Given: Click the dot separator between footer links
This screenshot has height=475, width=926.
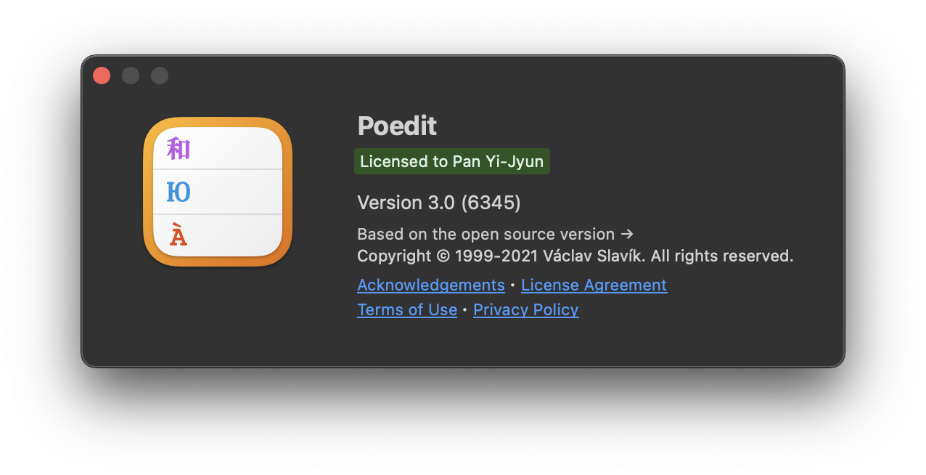Looking at the screenshot, I should point(512,285).
